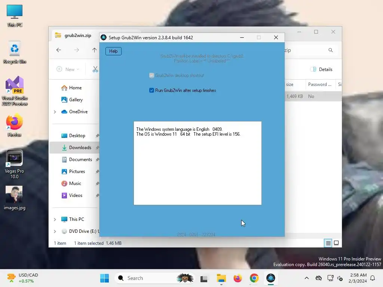The width and height of the screenshot is (383, 287).
Task: Open Documents in the sidebar
Action: pos(77,159)
